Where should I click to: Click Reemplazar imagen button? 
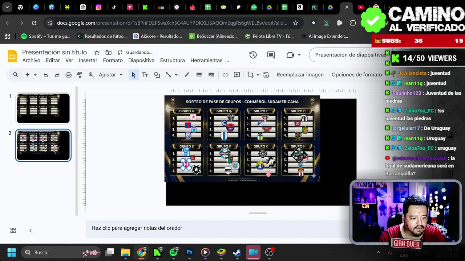click(x=300, y=75)
